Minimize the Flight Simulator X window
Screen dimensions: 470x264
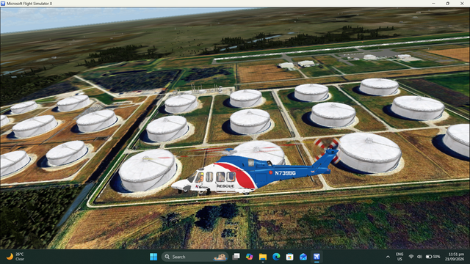(x=433, y=4)
